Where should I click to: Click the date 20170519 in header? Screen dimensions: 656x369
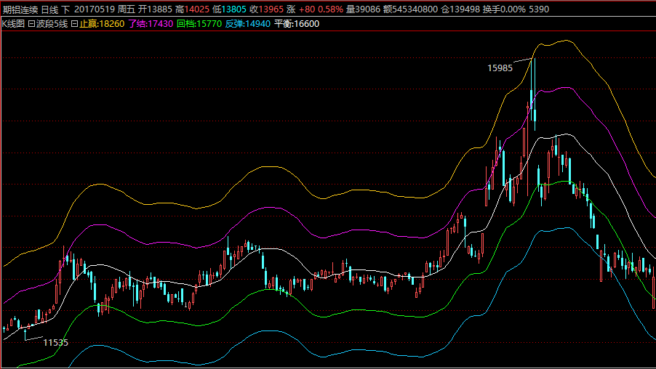pyautogui.click(x=93, y=9)
